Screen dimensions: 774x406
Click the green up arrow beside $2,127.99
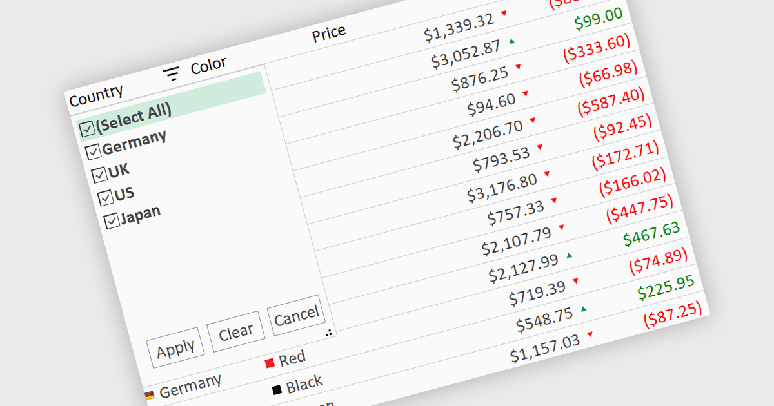click(x=569, y=256)
